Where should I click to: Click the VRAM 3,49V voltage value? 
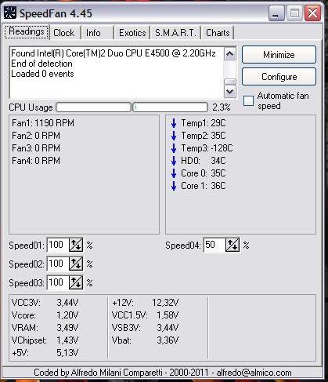(67, 328)
